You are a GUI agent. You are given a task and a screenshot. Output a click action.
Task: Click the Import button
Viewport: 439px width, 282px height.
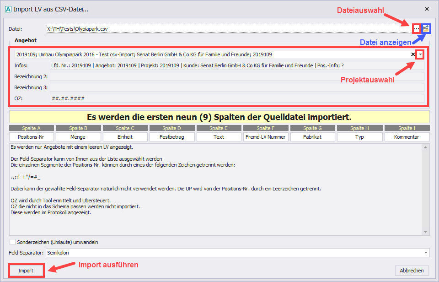pos(26,271)
